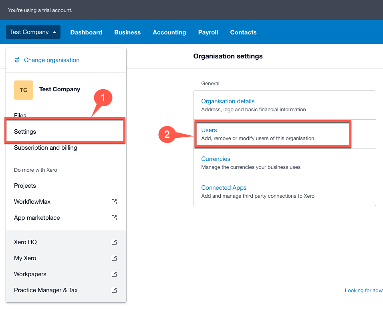Click WorkflowMax external link icon
The image size is (383, 309).
coord(114,202)
